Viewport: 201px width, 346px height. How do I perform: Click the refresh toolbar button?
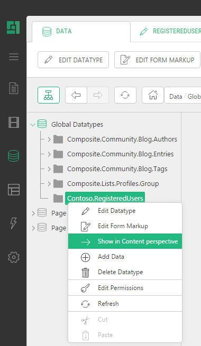tap(125, 95)
